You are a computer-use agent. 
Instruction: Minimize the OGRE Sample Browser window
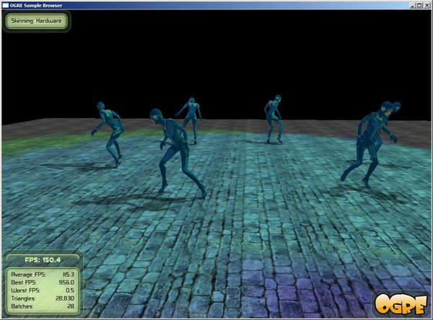[413, 5]
